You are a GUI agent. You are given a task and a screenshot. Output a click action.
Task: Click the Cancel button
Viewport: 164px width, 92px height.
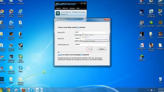tap(101, 49)
